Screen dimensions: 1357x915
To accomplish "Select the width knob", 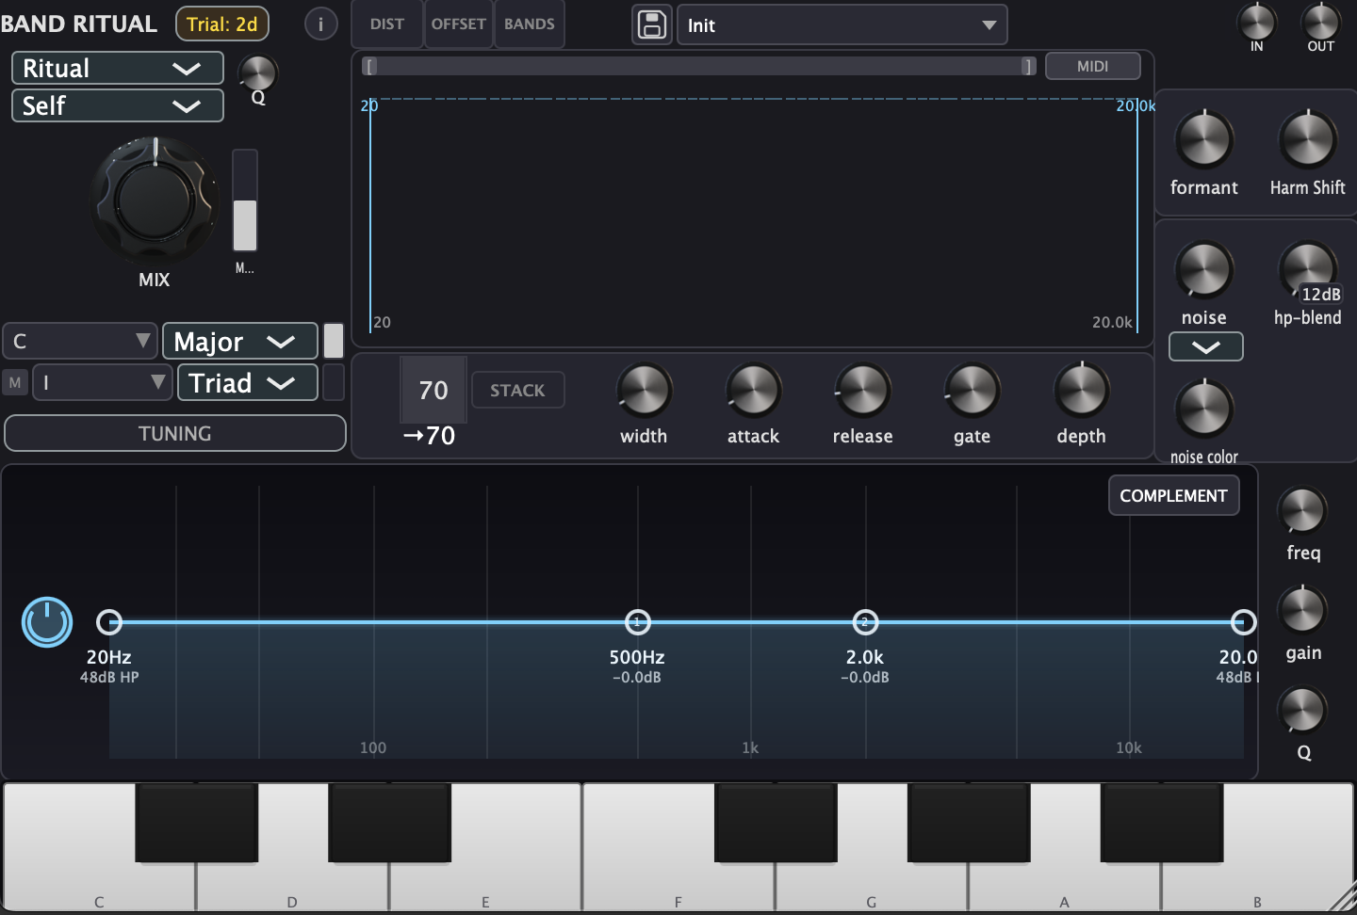I will point(644,390).
